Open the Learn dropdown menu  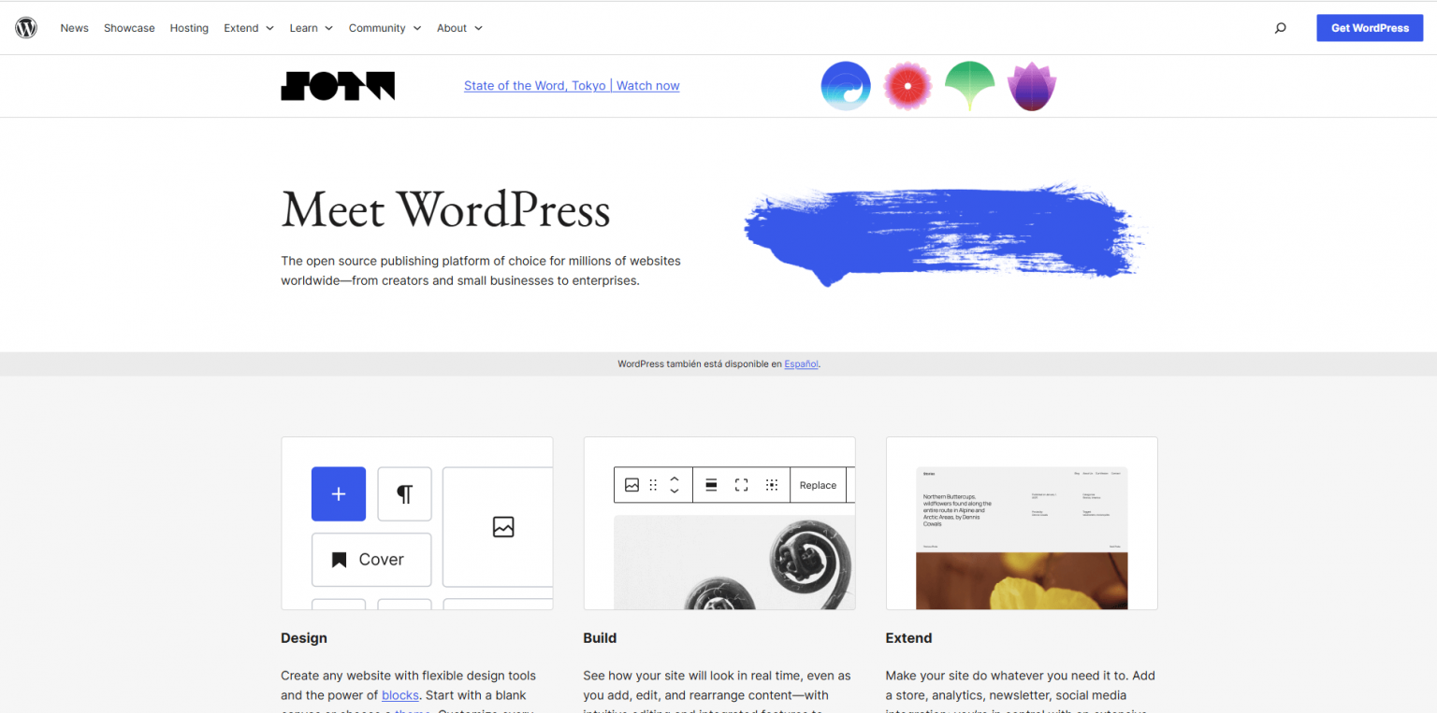point(311,28)
